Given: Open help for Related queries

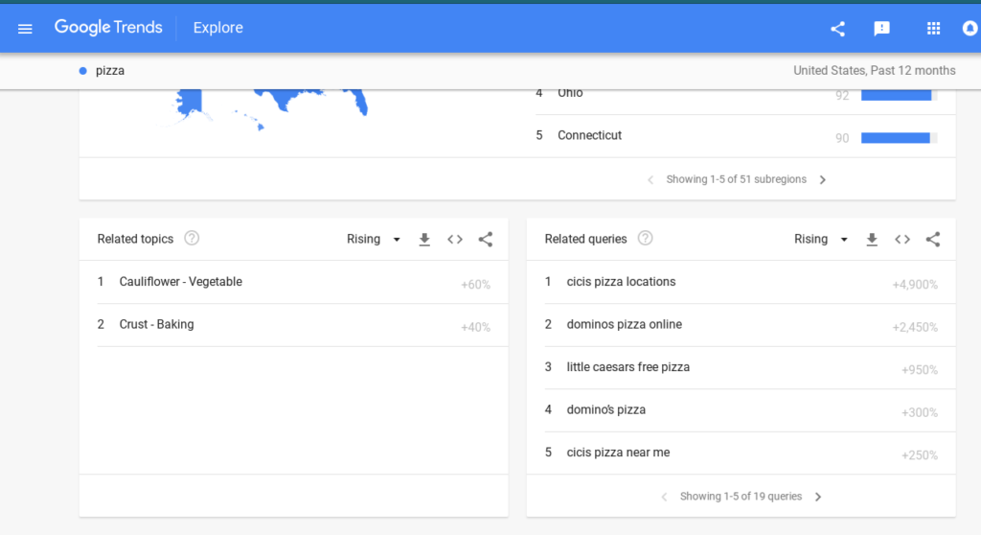Looking at the screenshot, I should [645, 238].
